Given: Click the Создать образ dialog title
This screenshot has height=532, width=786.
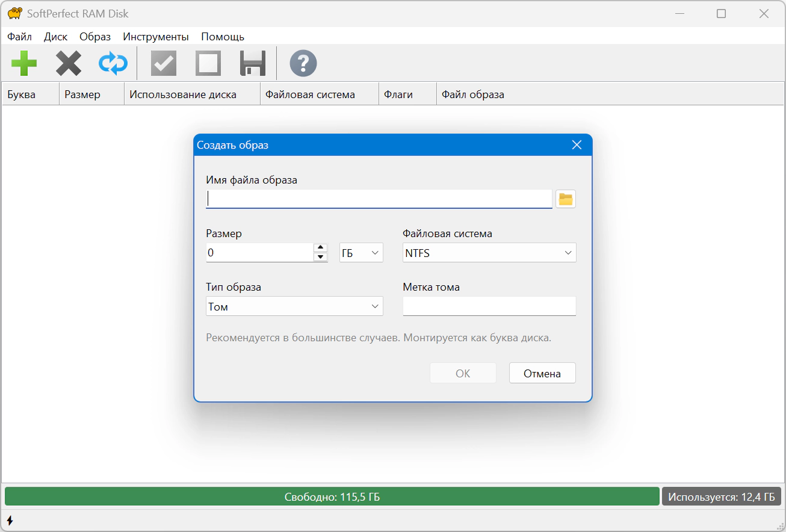Looking at the screenshot, I should click(233, 145).
